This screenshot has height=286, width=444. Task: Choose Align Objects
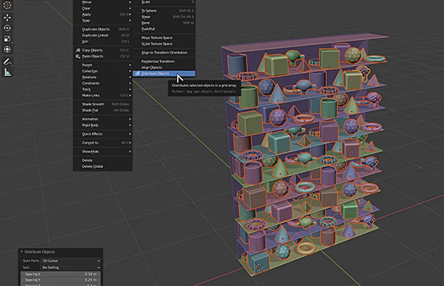164,67
